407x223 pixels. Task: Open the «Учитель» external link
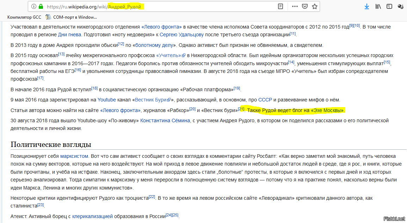171,56
